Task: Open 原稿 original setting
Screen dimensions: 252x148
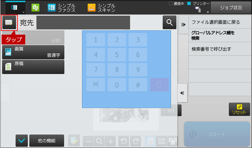Action: pyautogui.click(x=33, y=67)
